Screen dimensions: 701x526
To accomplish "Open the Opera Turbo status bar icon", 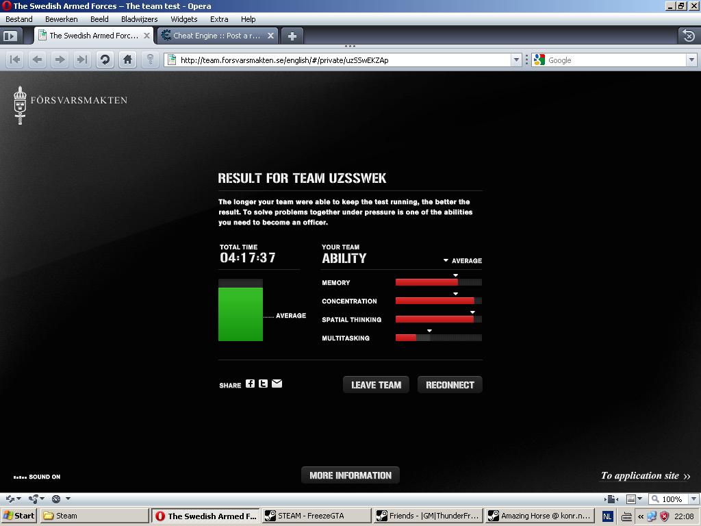I will pyautogui.click(x=56, y=499).
